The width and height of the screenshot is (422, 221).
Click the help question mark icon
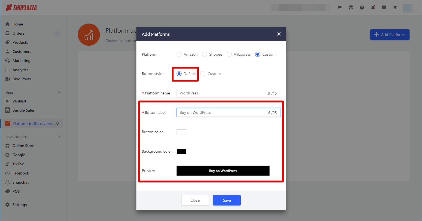362,7
